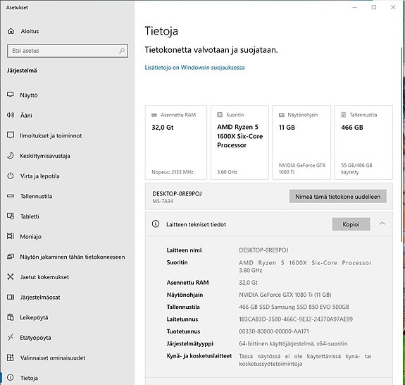Click the Ilmoitukset ja toiminnot icon
Viewport: 405px width, 385px height.
click(x=11, y=135)
